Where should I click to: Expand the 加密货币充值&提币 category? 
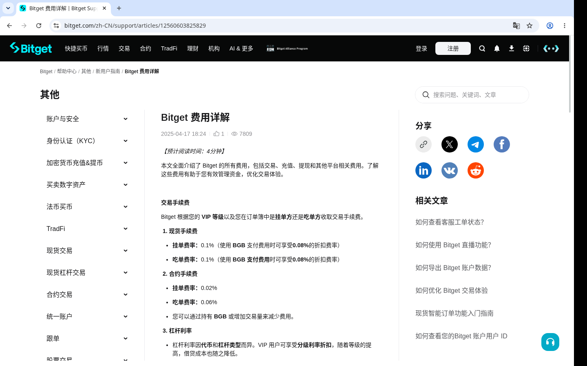pyautogui.click(x=87, y=163)
